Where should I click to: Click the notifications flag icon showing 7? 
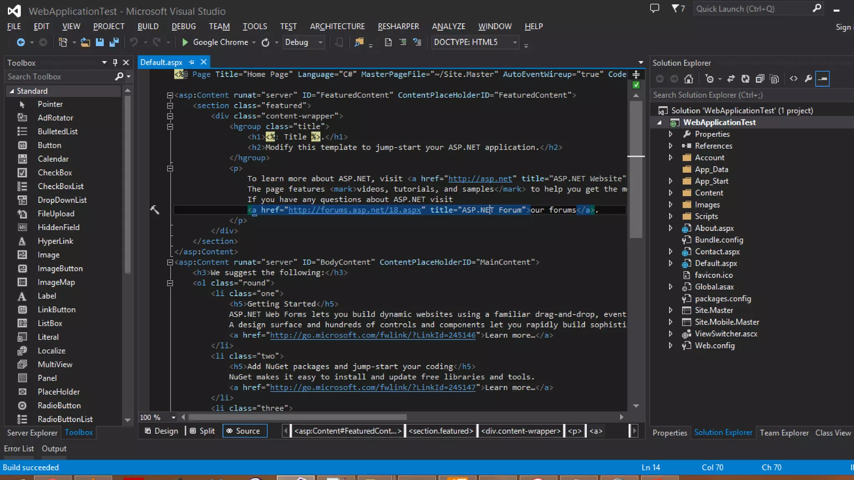point(678,8)
